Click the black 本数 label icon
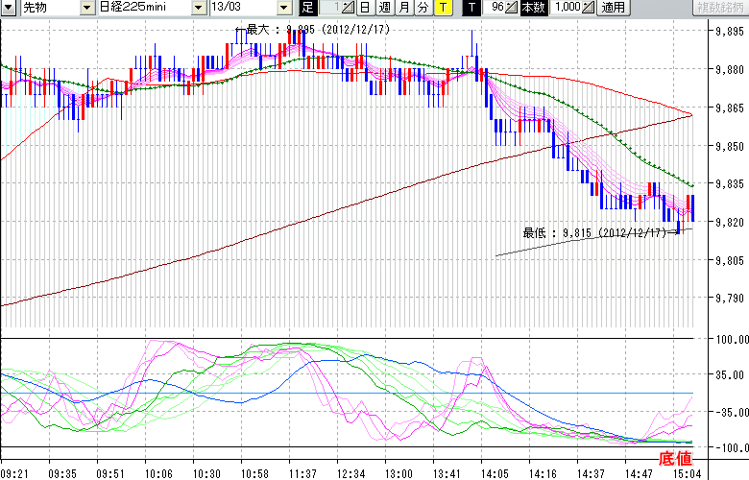 point(533,8)
